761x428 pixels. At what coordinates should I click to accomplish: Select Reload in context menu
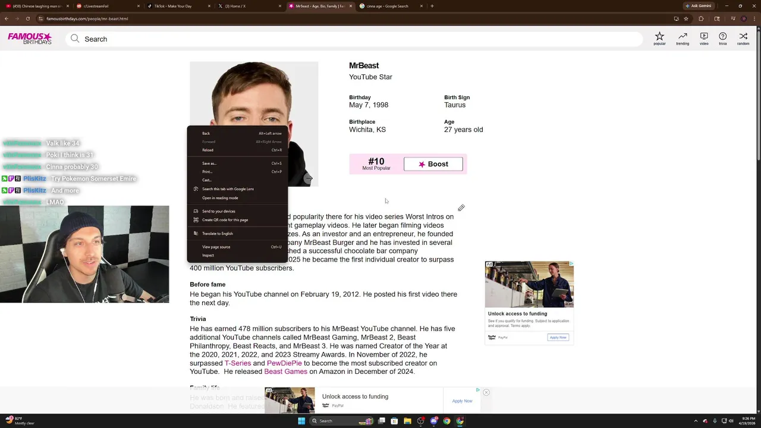238,150
